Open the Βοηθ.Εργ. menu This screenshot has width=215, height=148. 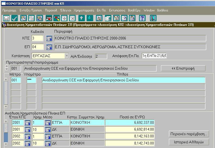click(134, 10)
